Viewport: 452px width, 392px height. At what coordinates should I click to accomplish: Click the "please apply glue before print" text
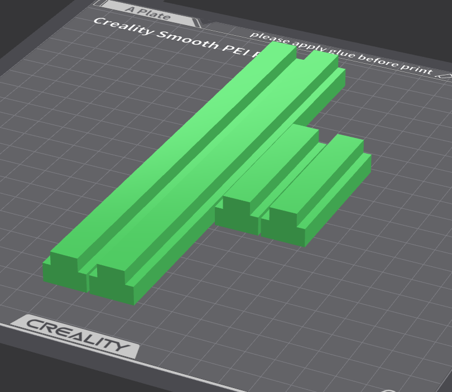pyautogui.click(x=341, y=54)
